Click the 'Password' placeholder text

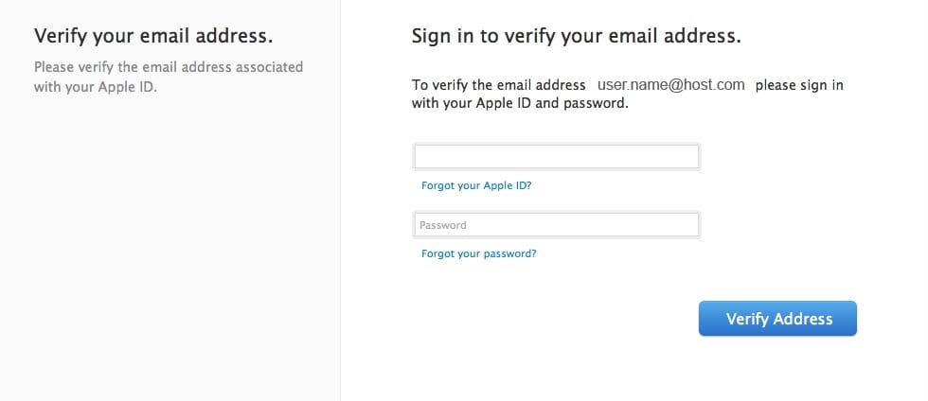[x=443, y=225]
